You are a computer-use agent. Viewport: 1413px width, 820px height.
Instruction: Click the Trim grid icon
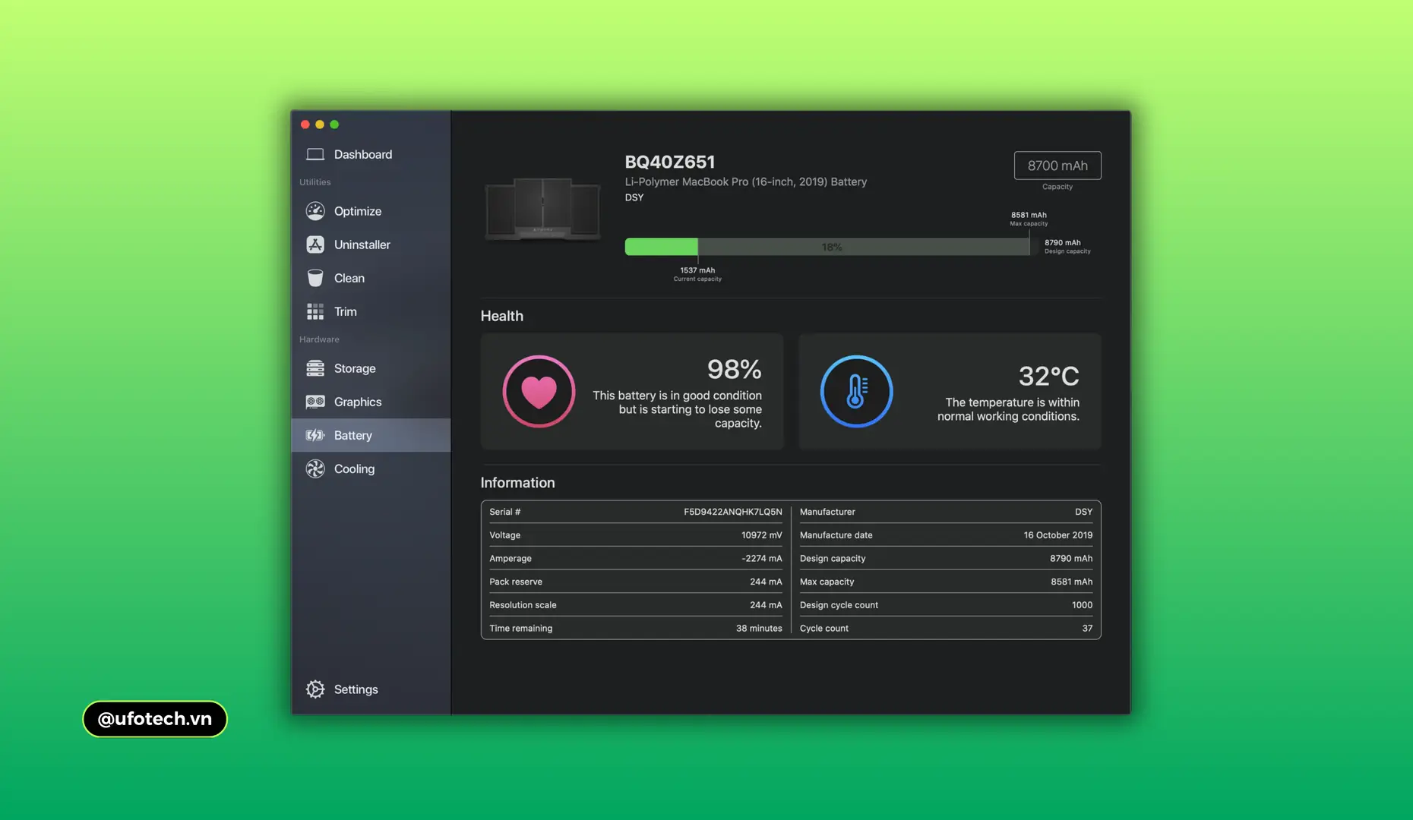[315, 311]
